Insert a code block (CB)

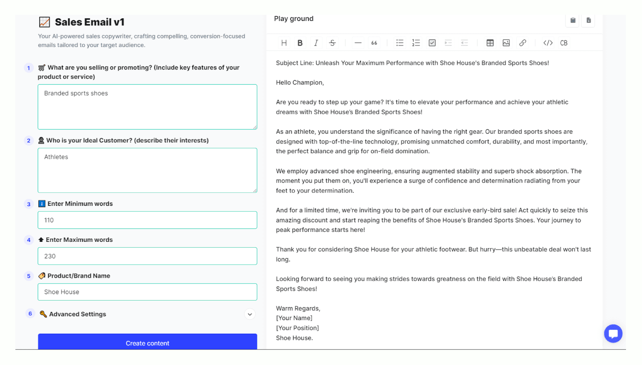(564, 43)
